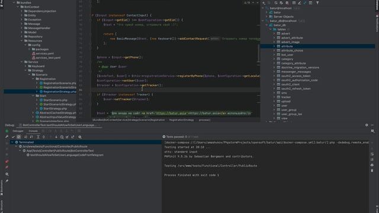Select the messenger_messages table
This screenshot has width=379, height=213.
coord(296,72)
